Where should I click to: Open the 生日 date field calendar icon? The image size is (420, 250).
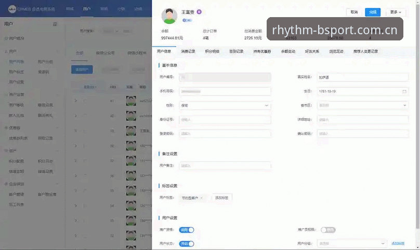point(404,91)
